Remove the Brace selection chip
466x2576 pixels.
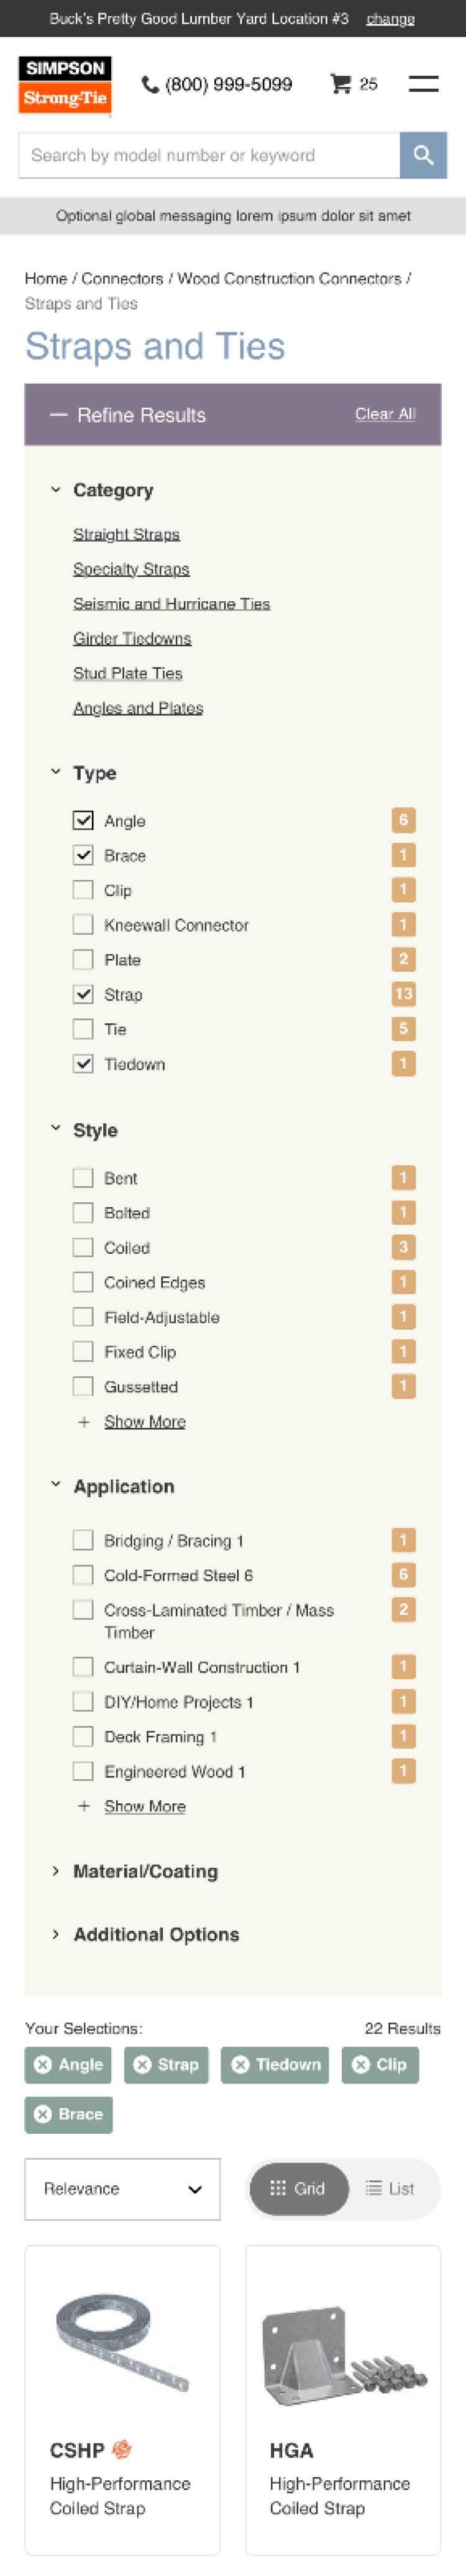[x=43, y=2114]
